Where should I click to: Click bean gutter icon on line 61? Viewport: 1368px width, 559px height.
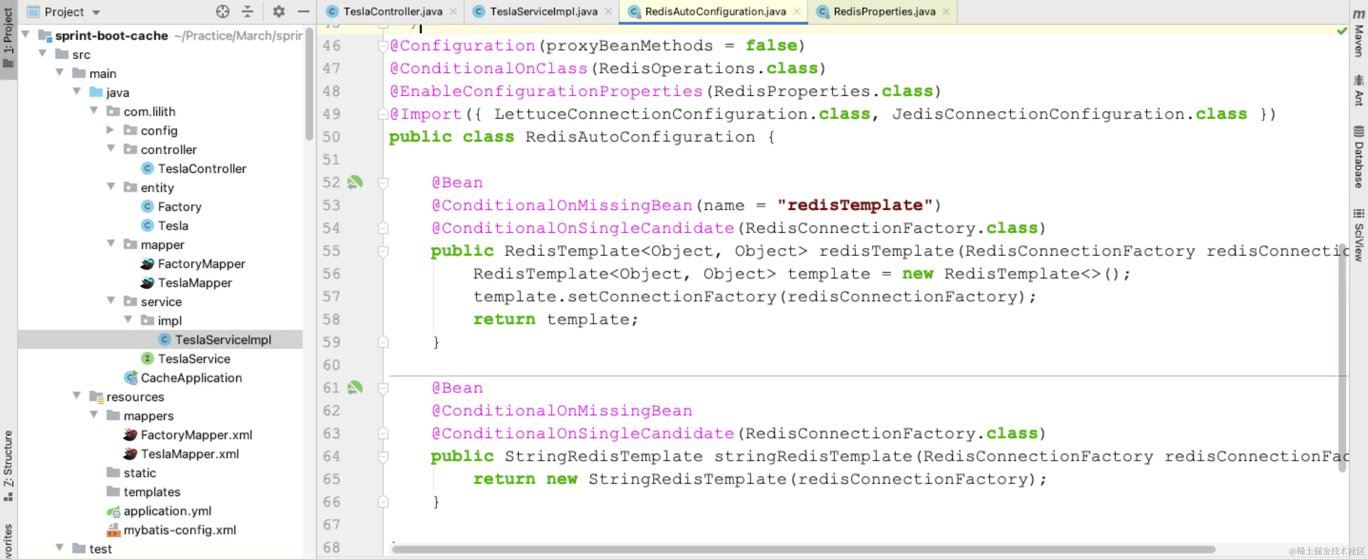pyautogui.click(x=355, y=388)
